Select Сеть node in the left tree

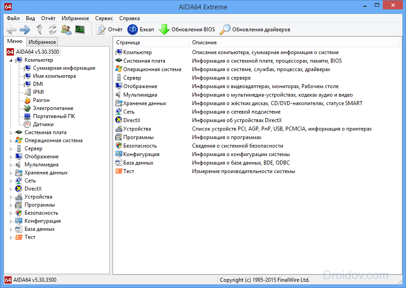[x=30, y=181]
